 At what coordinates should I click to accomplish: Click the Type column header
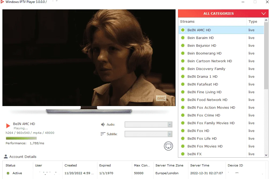click(253, 21)
